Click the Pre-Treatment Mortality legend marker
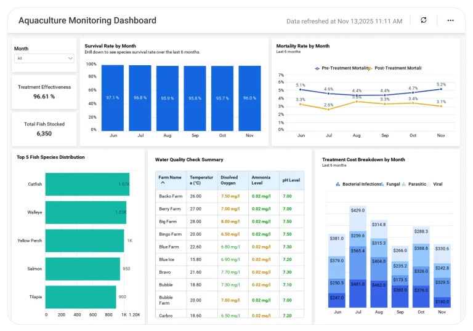Image resolution: width=473 pixels, height=331 pixels. [317, 68]
